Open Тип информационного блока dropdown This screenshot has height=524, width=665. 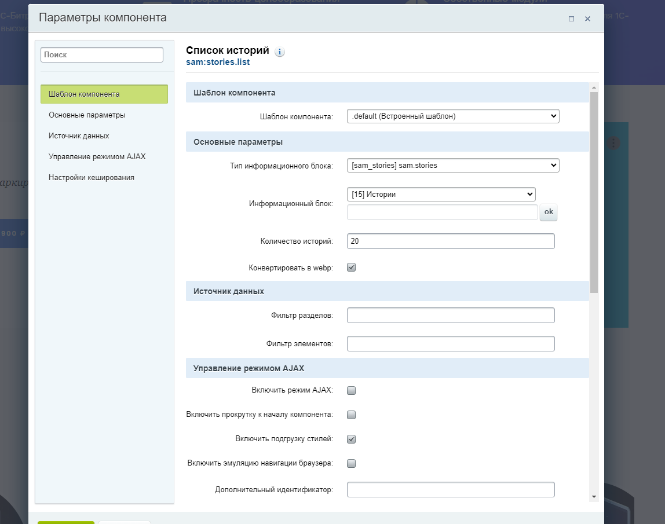452,166
